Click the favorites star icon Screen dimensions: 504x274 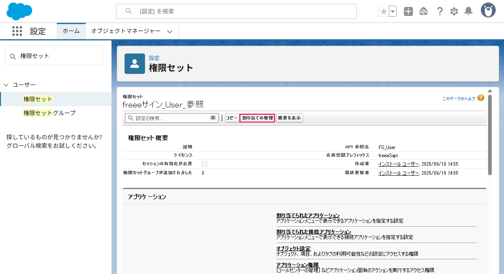(384, 11)
